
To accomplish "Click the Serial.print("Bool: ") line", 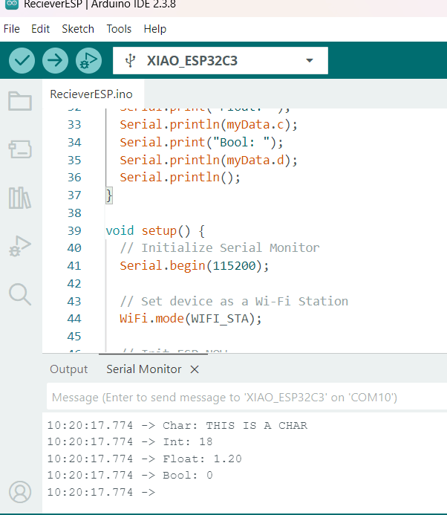I will click(x=201, y=143).
